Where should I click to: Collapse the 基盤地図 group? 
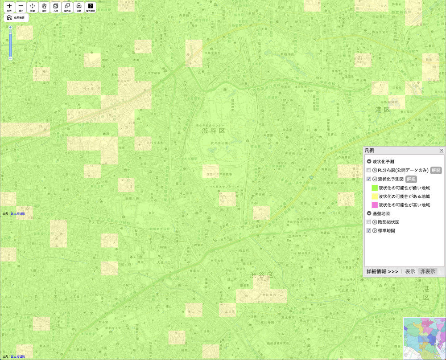tap(369, 213)
